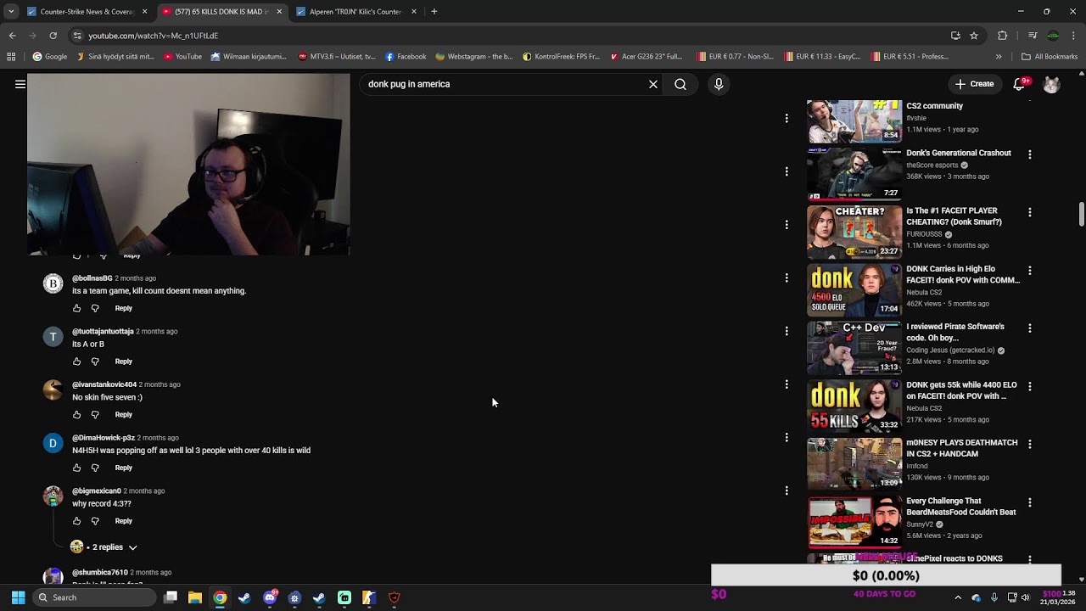Open the YouTube hamburger guide menu

pyautogui.click(x=20, y=84)
